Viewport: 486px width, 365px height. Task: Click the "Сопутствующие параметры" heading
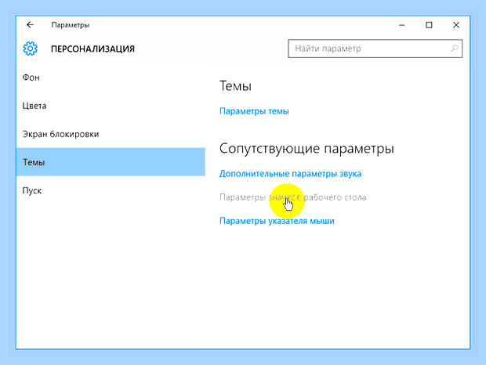click(306, 149)
